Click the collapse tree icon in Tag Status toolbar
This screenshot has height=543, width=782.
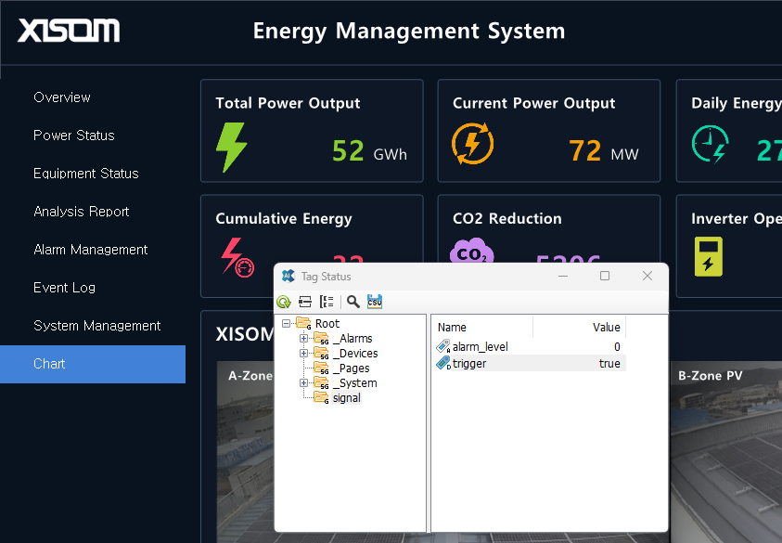click(x=304, y=302)
